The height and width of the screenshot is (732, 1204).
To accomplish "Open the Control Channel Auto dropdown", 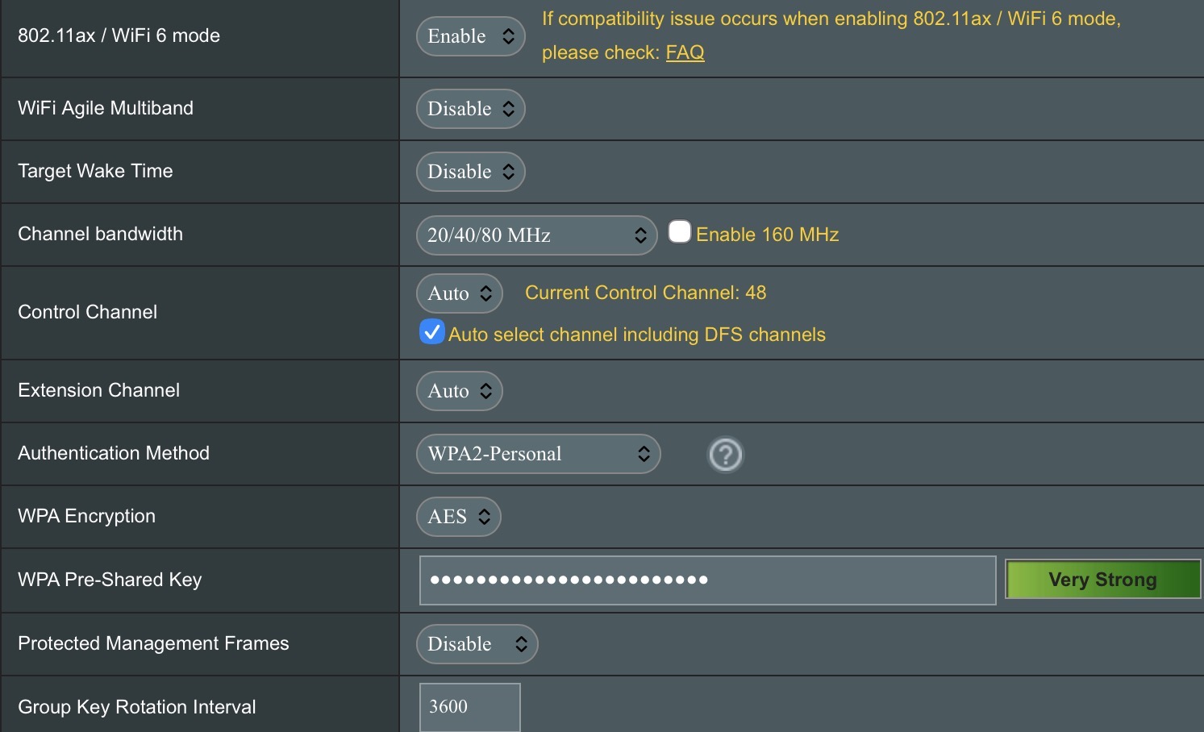I will tap(460, 293).
